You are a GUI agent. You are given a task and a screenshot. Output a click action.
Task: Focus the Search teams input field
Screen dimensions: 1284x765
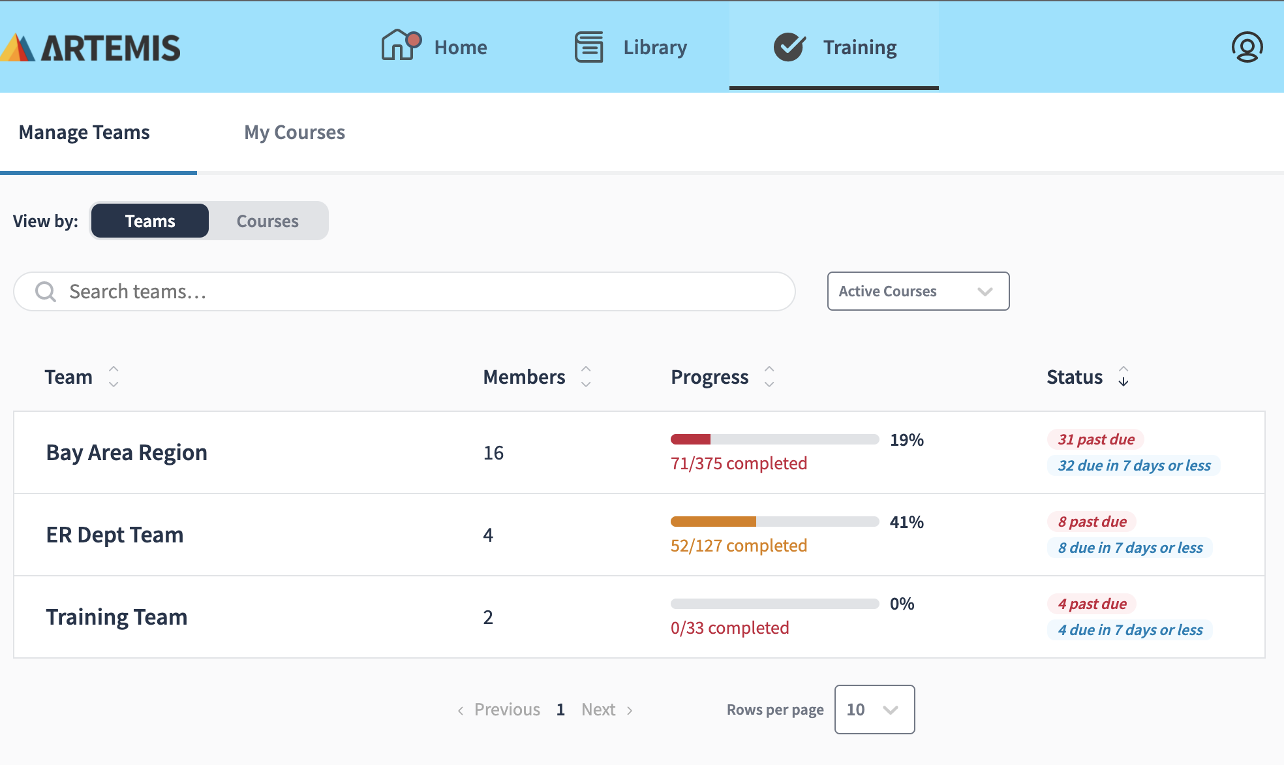(418, 291)
